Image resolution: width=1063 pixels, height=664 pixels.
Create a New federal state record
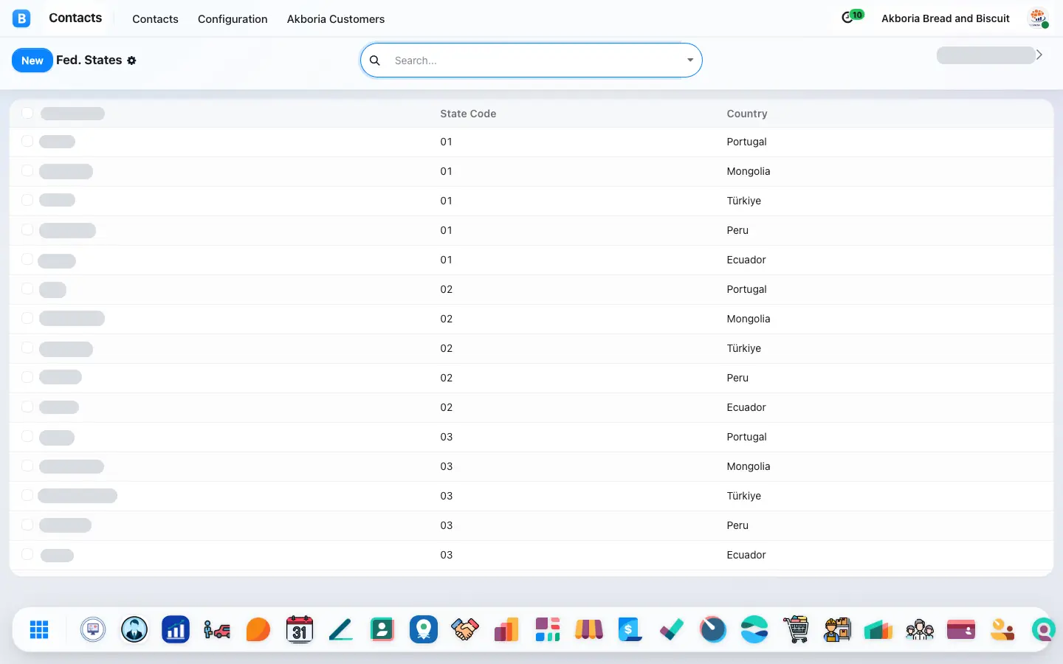click(x=32, y=60)
